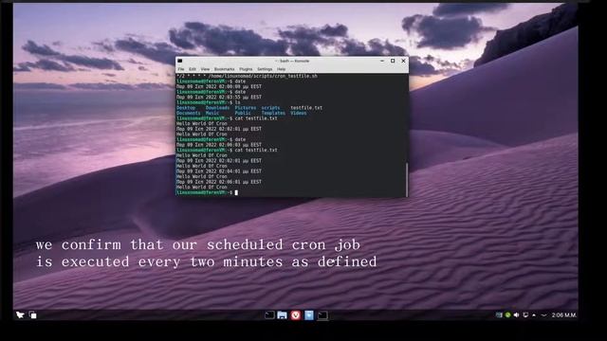The width and height of the screenshot is (607, 341).
Task: Click 'testfile.txt' in the ls output
Action: (x=306, y=108)
